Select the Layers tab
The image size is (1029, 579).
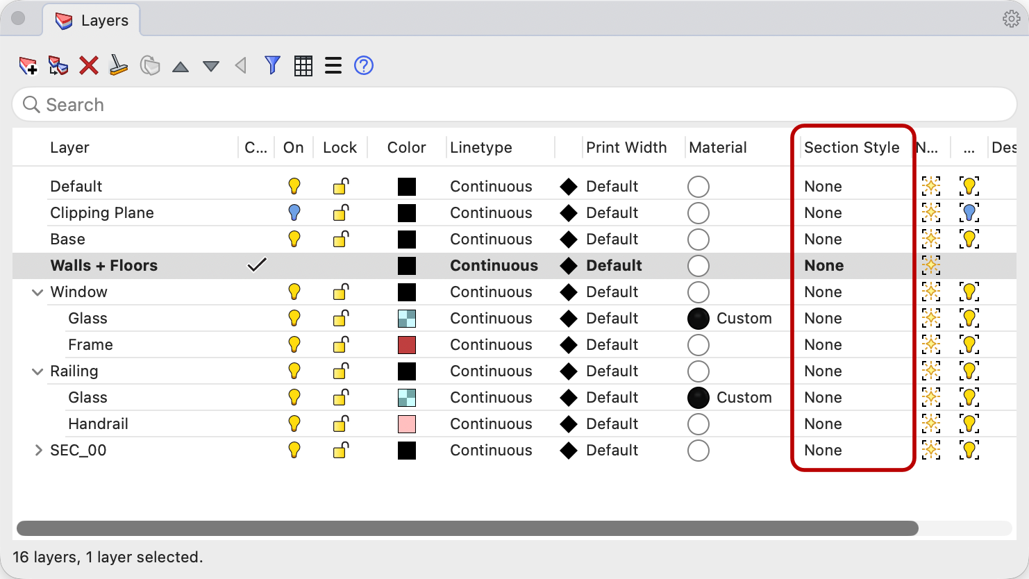(x=92, y=21)
